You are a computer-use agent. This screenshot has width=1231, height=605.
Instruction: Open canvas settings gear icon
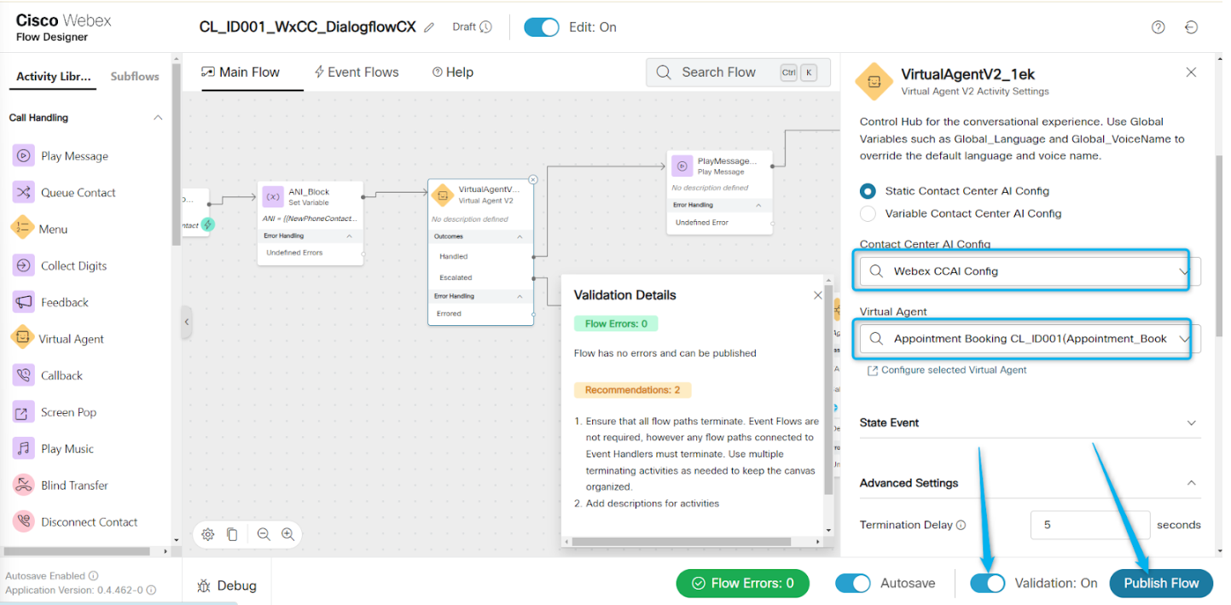pos(208,534)
